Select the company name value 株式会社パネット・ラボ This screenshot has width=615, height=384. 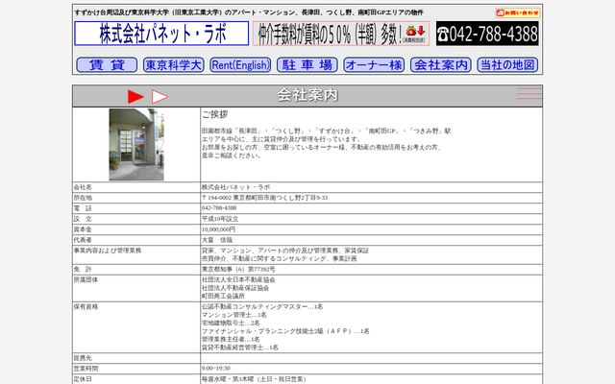click(235, 187)
